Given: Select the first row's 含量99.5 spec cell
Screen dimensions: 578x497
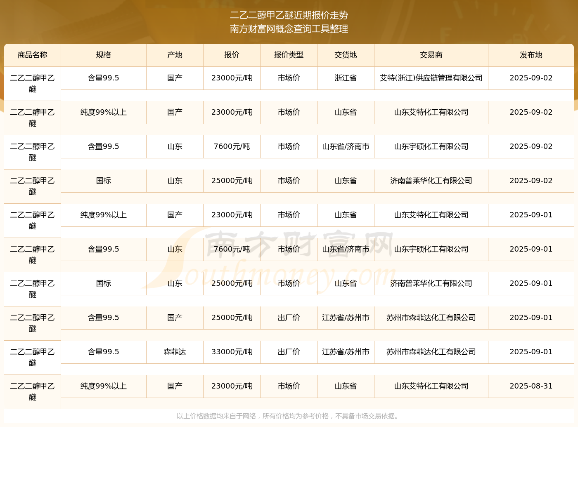Looking at the screenshot, I should tap(103, 78).
